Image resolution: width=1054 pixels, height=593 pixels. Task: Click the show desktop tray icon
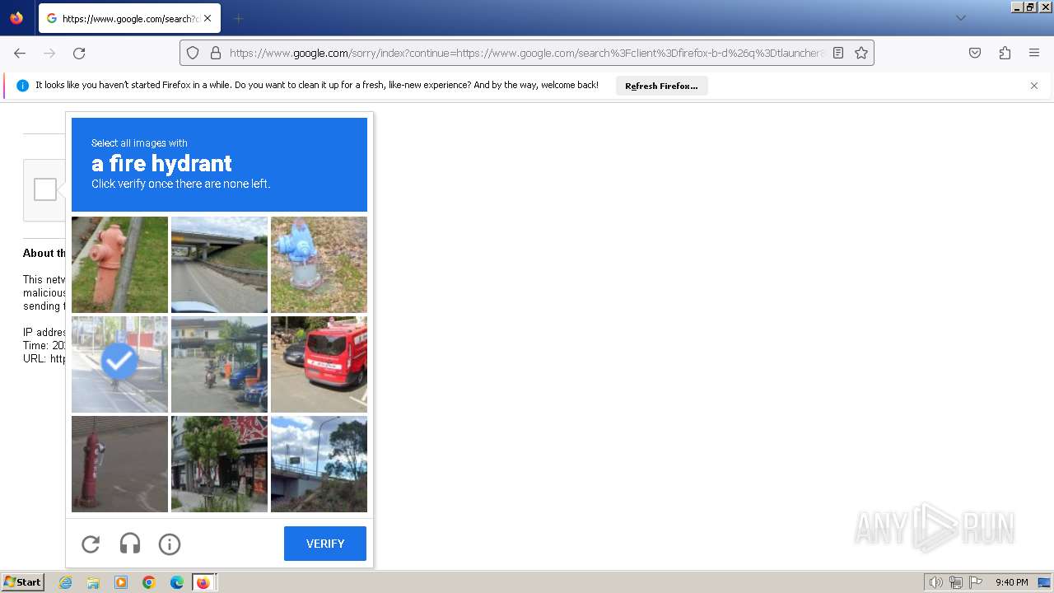click(1044, 582)
